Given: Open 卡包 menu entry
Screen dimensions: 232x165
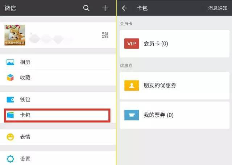Looking at the screenshot, I should click(57, 115).
